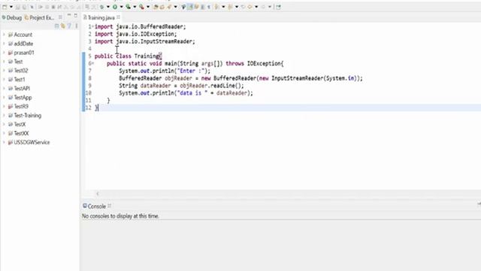Open the New file dropdown arrow

[11, 7]
